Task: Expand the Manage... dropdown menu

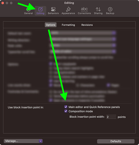Action: pyautogui.click(x=23, y=141)
